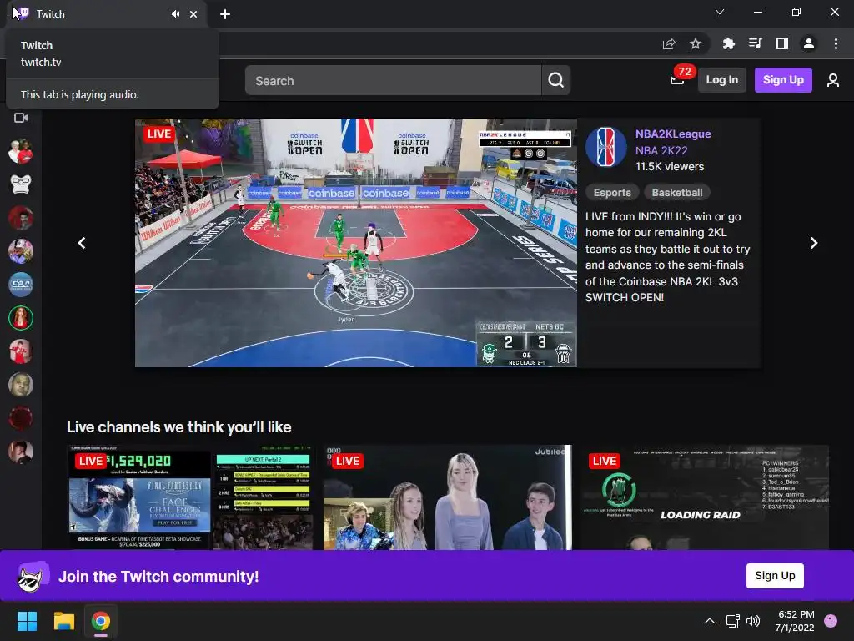Open the Jubilee live stream thumbnail
This screenshot has width=854, height=641.
[x=448, y=497]
